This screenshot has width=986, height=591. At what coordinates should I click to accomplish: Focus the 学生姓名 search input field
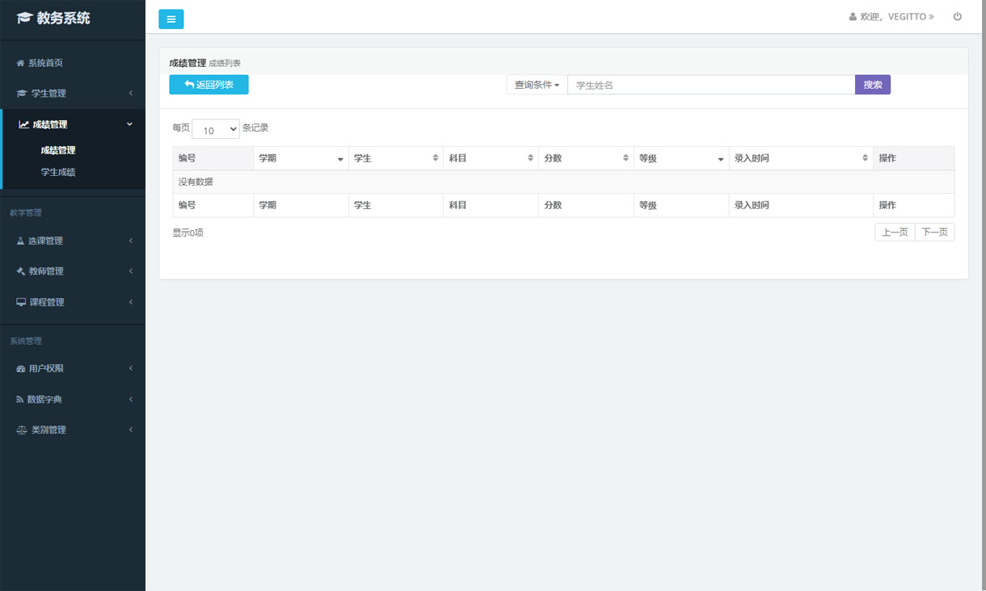coord(710,85)
